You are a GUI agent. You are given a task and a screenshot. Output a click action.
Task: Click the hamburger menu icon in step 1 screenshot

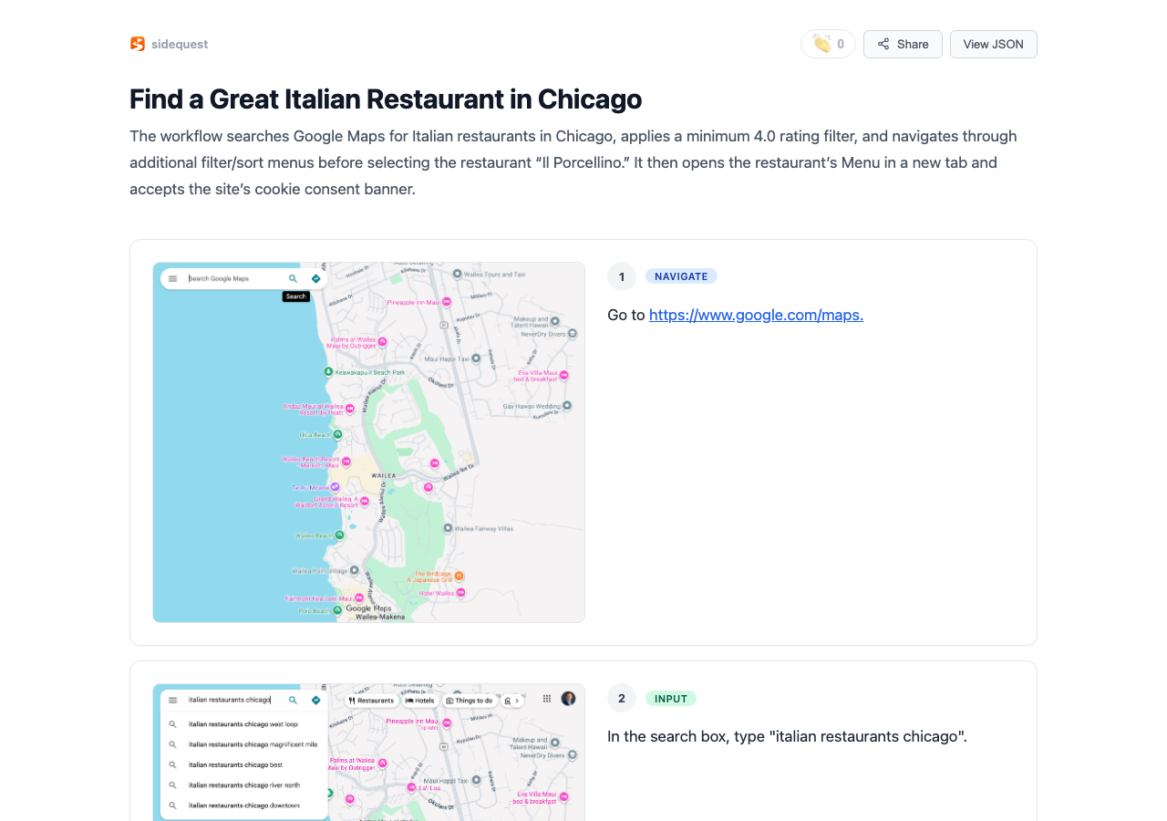pos(173,279)
